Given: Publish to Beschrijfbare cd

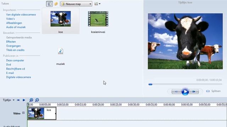Looking at the screenshot, I should [x=16, y=69].
